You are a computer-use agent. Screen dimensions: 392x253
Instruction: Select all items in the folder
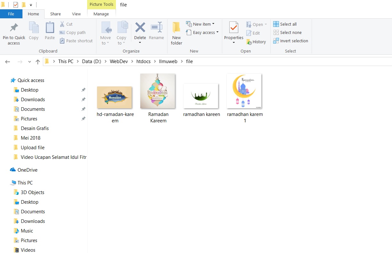[x=285, y=24]
